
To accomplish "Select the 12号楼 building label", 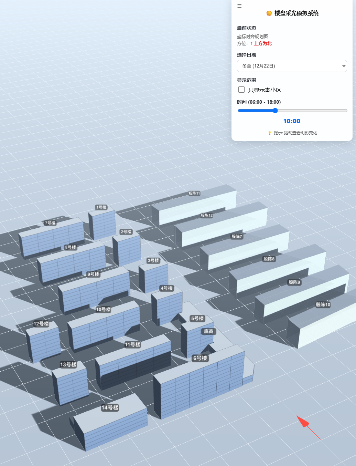I will tap(41, 324).
